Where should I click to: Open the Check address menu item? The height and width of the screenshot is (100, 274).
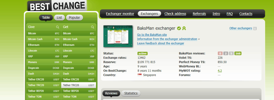click(175, 14)
